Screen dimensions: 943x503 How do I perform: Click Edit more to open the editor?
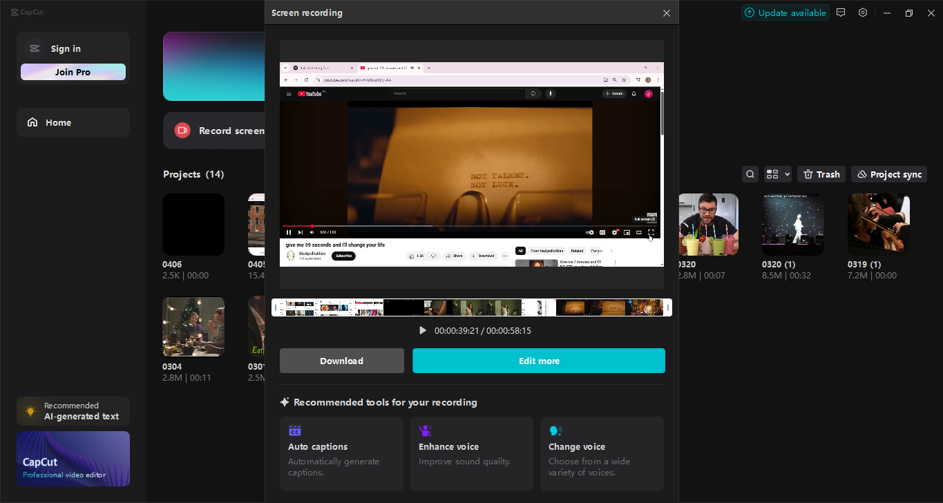coord(538,360)
